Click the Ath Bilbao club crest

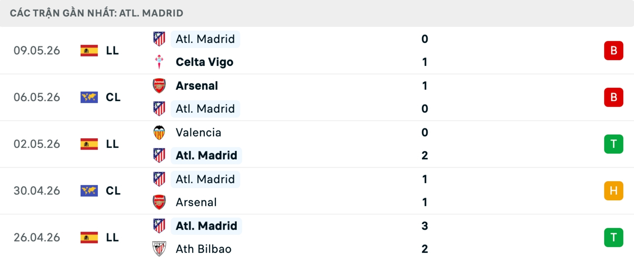click(x=159, y=249)
